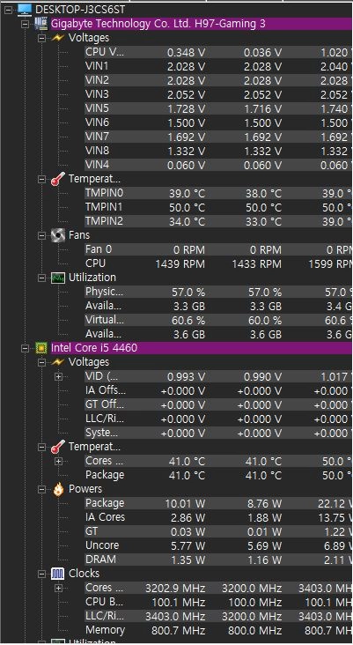353x645 pixels.
Task: Select the VIN3 row label
Action: pos(97,94)
